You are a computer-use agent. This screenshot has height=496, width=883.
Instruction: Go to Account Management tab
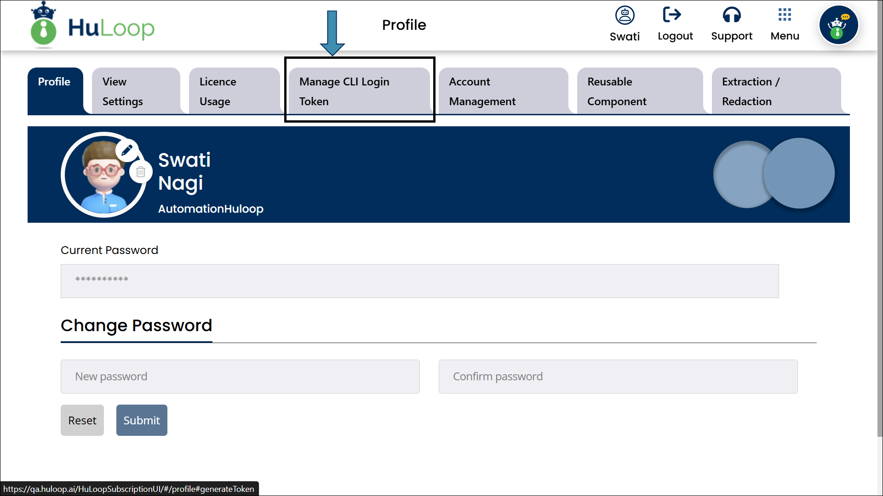click(x=503, y=91)
